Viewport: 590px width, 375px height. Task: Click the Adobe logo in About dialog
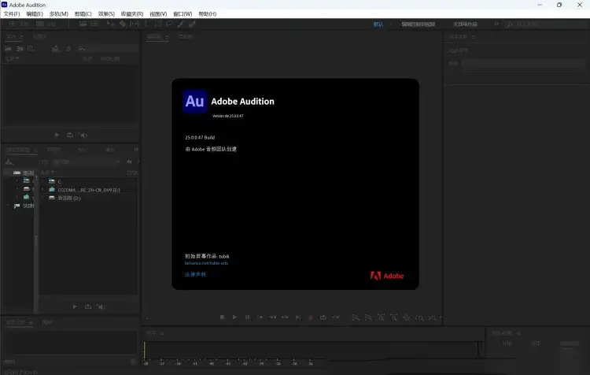click(x=386, y=275)
